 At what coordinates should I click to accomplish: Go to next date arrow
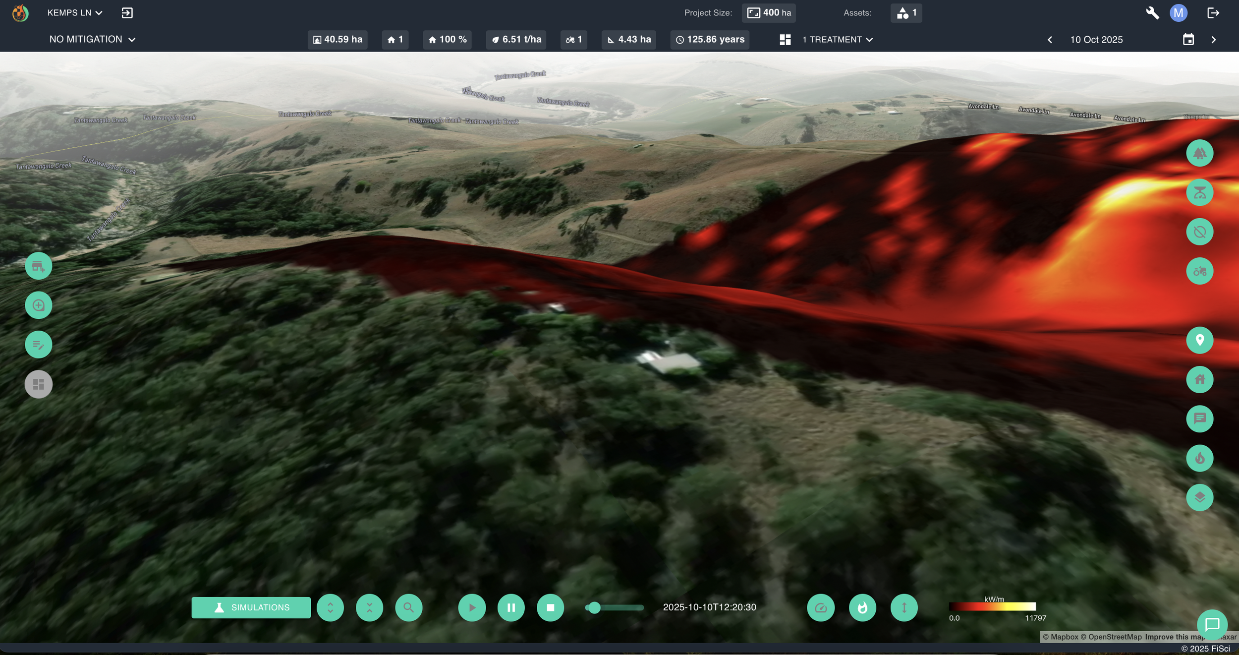pos(1213,40)
